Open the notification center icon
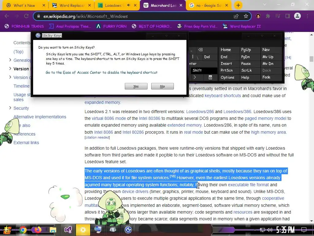The width and height of the screenshot is (314, 236). (x=304, y=230)
